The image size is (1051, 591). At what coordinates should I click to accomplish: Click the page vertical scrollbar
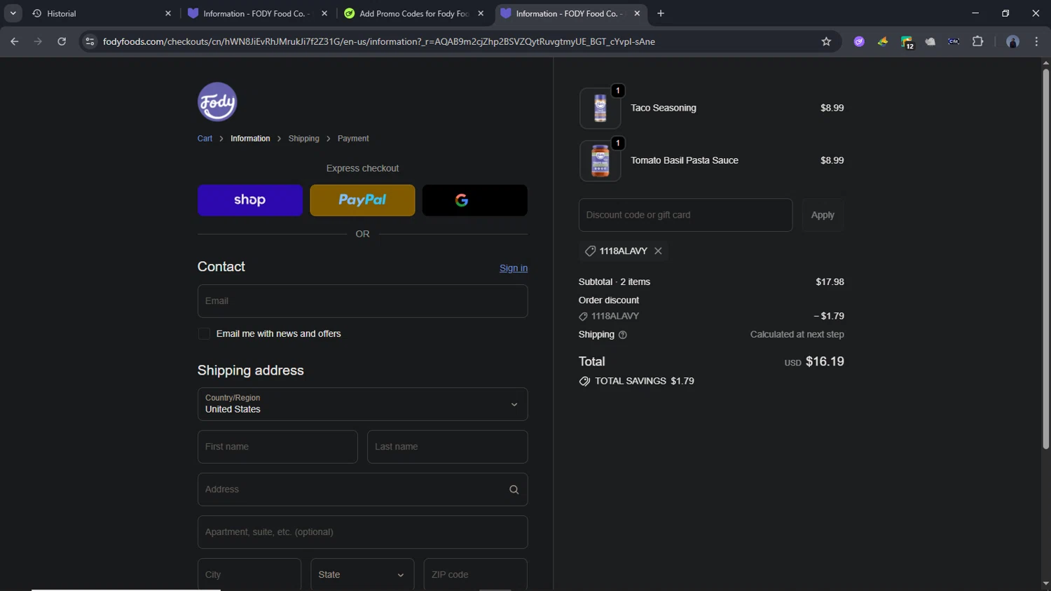[1045, 259]
